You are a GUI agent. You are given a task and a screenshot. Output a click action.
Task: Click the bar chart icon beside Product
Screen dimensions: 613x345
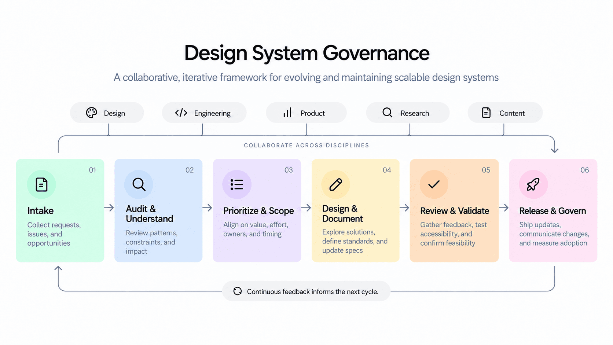tap(287, 113)
